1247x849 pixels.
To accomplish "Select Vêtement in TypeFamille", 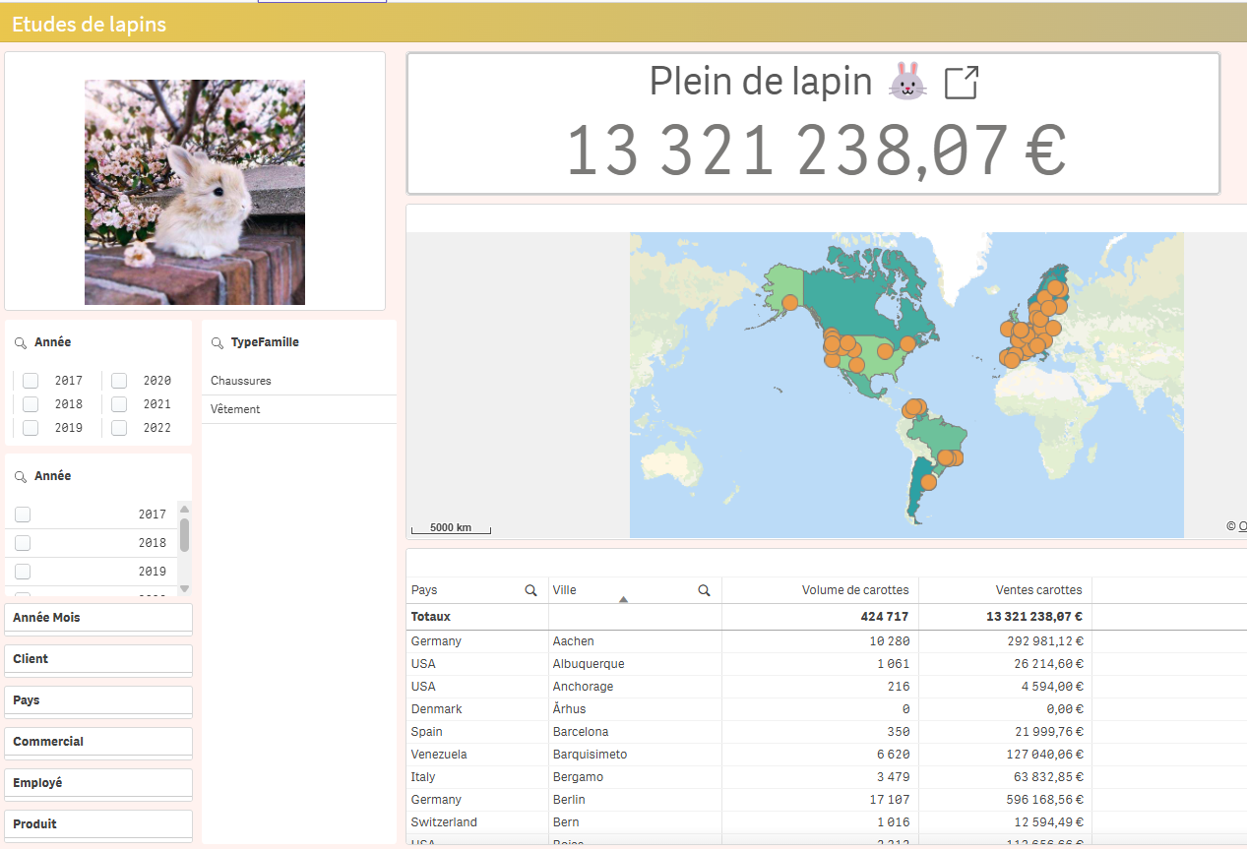I will click(299, 409).
